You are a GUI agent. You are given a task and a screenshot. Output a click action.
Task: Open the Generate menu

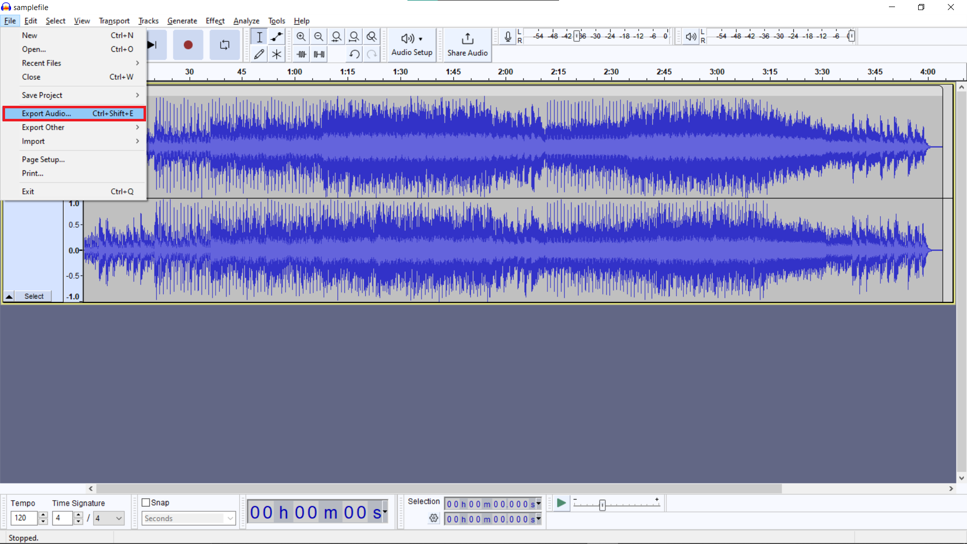[x=182, y=21]
